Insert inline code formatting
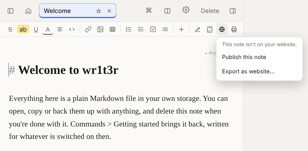Screen dimensions: 308x151 coord(72,29)
